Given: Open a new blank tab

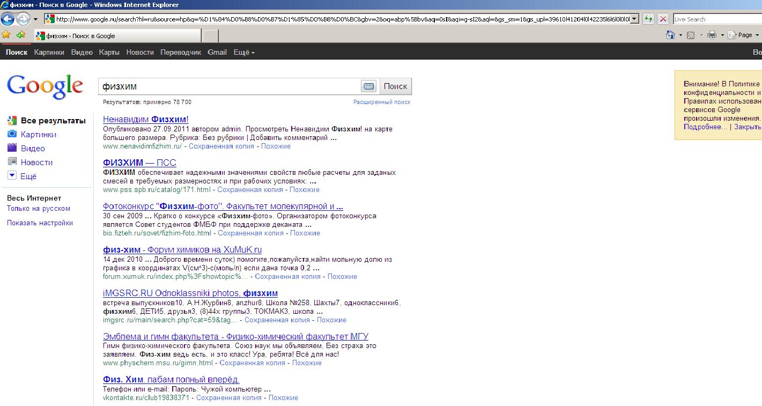Looking at the screenshot, I should pyautogui.click(x=210, y=36).
